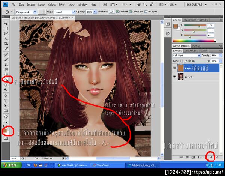Switch to the CHANNELS tab

click(190, 51)
